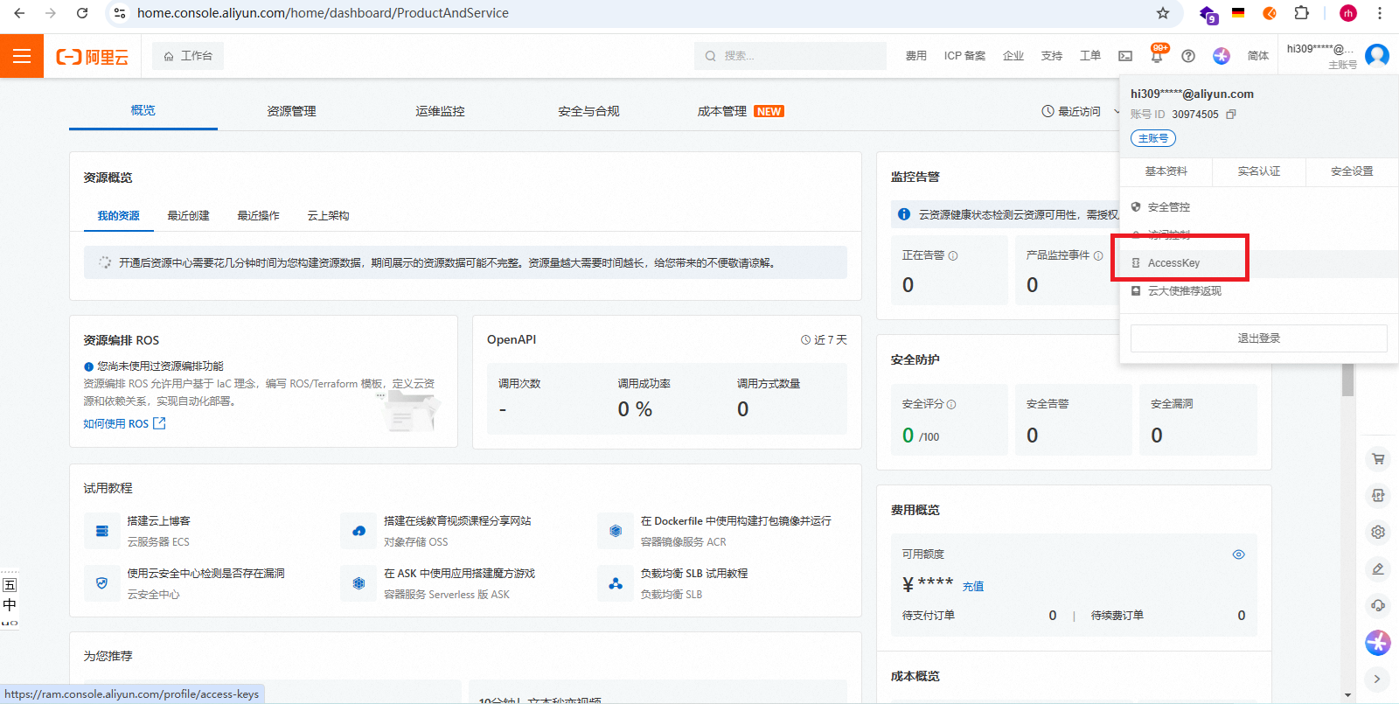
Task: Open the 工作台 workbench button
Action: [188, 56]
